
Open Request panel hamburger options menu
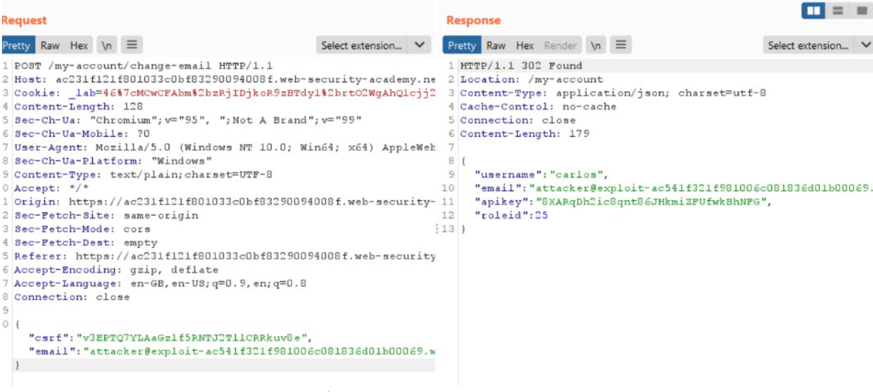tap(132, 45)
